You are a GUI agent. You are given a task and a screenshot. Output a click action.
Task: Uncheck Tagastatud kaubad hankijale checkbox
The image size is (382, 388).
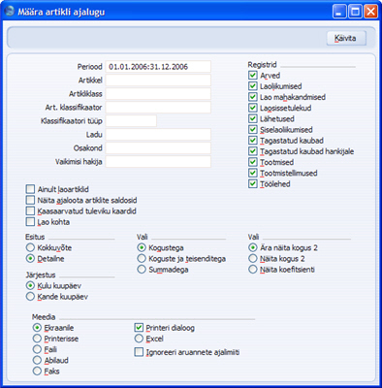click(253, 151)
